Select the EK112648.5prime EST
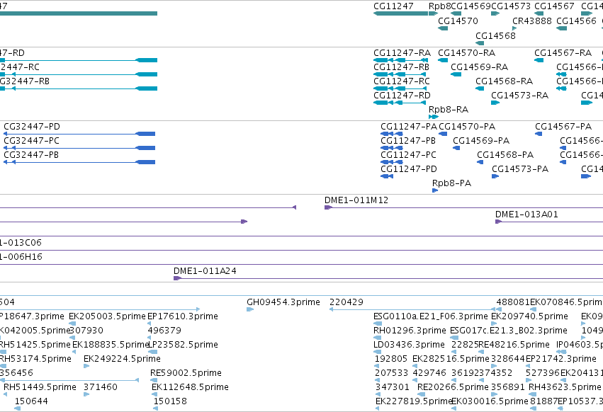Image resolution: width=603 pixels, height=412 pixels. point(191,387)
